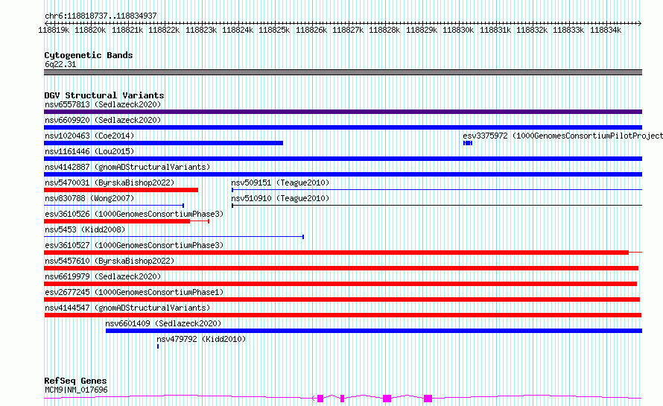The width and height of the screenshot is (663, 406).
Task: Click the DGV Structural Variants track title
Action: [104, 95]
